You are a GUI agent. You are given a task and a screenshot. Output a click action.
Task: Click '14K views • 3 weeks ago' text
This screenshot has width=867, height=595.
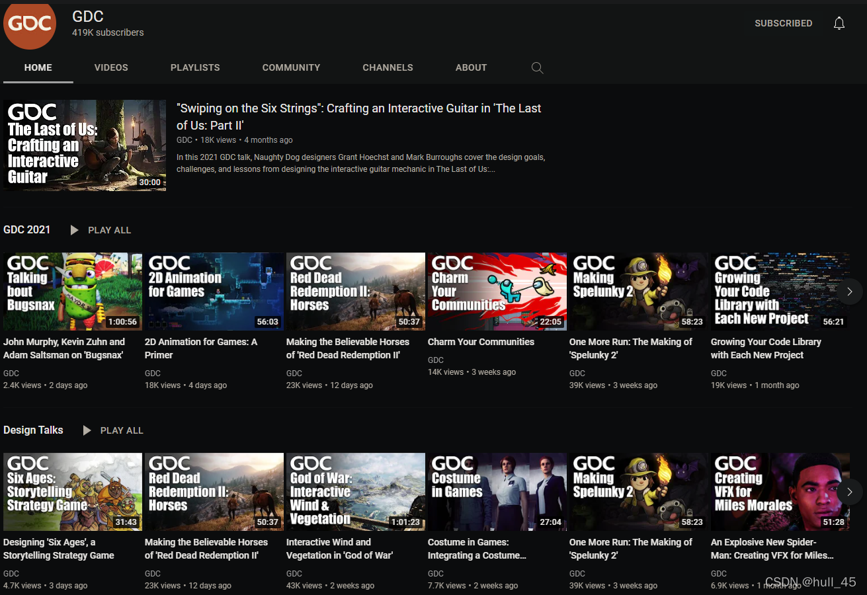[x=472, y=372]
